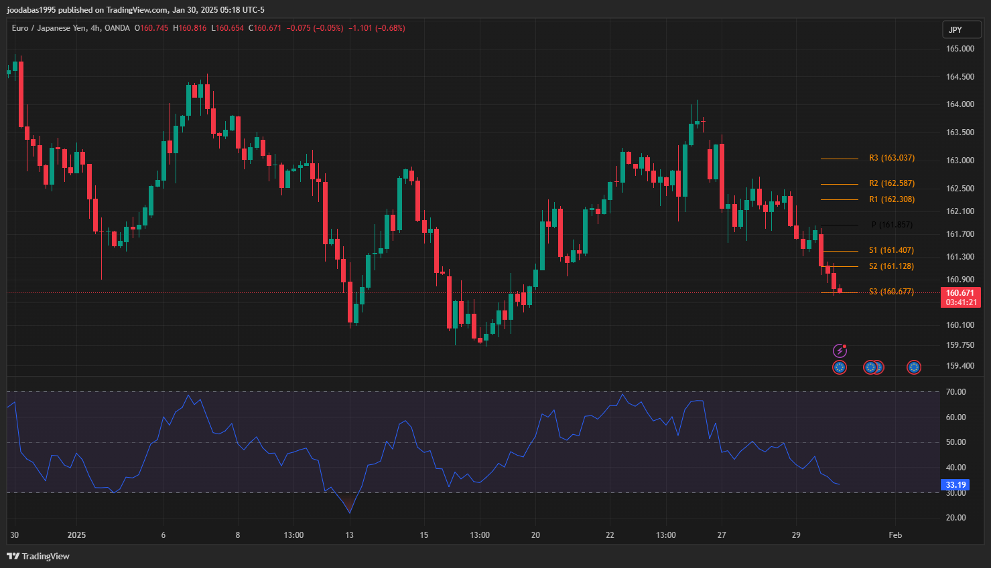Click the 164.000 price axis label
The image size is (991, 568).
point(960,104)
